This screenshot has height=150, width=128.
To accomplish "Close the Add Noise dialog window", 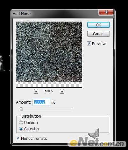I will coord(106,12).
